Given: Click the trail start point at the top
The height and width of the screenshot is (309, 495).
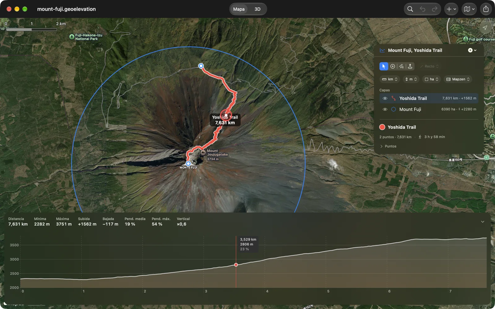Looking at the screenshot, I should (x=201, y=66).
